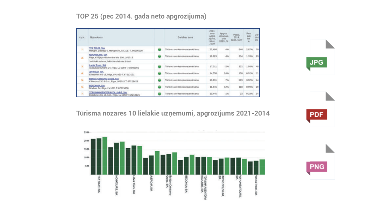Select the pink PNG file icon
The height and width of the screenshot is (219, 390).
(317, 167)
